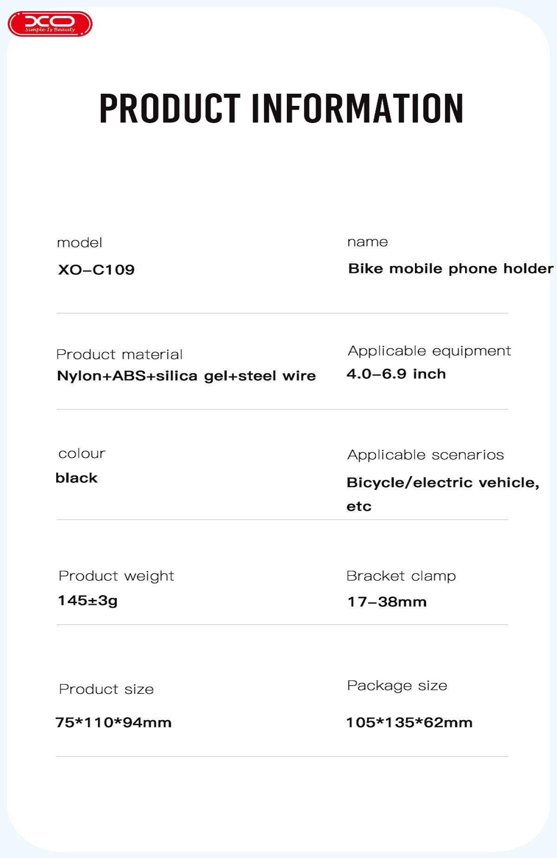557x858 pixels.
Task: Click the 'Applicable equipment' label
Action: pos(429,351)
